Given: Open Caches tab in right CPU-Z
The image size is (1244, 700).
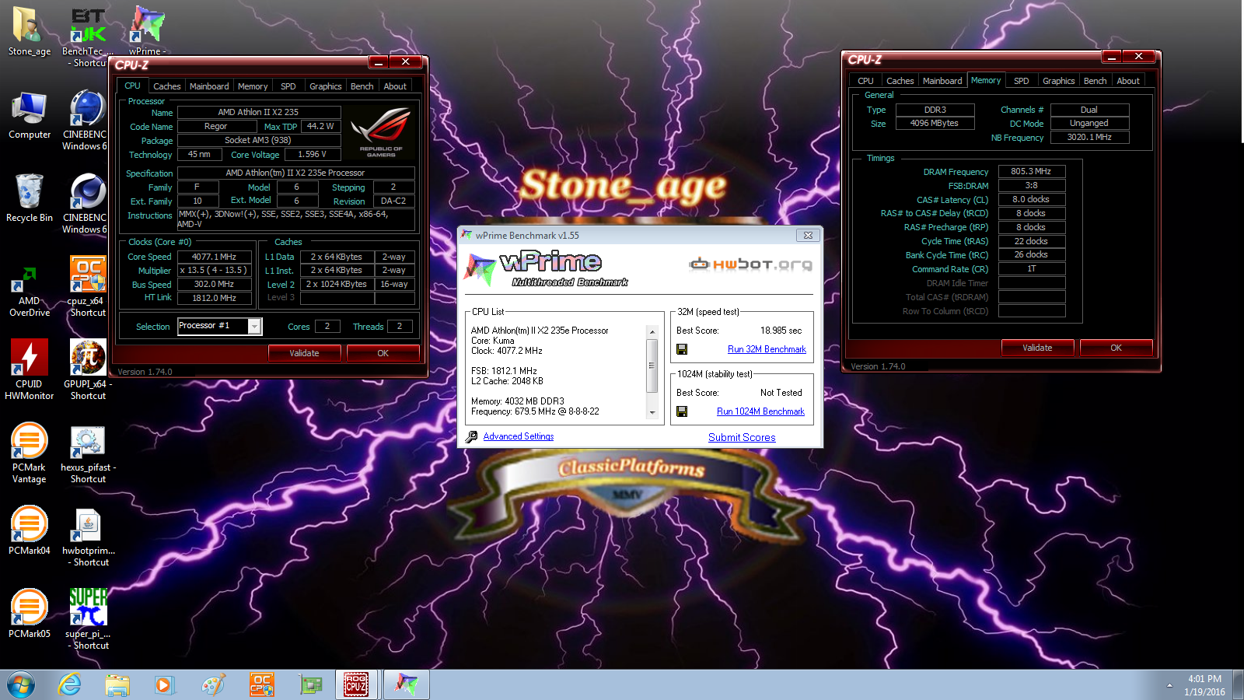Looking at the screenshot, I should (900, 81).
